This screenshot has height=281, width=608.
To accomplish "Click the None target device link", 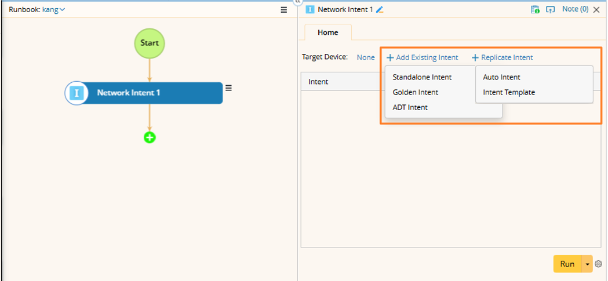I will click(366, 57).
